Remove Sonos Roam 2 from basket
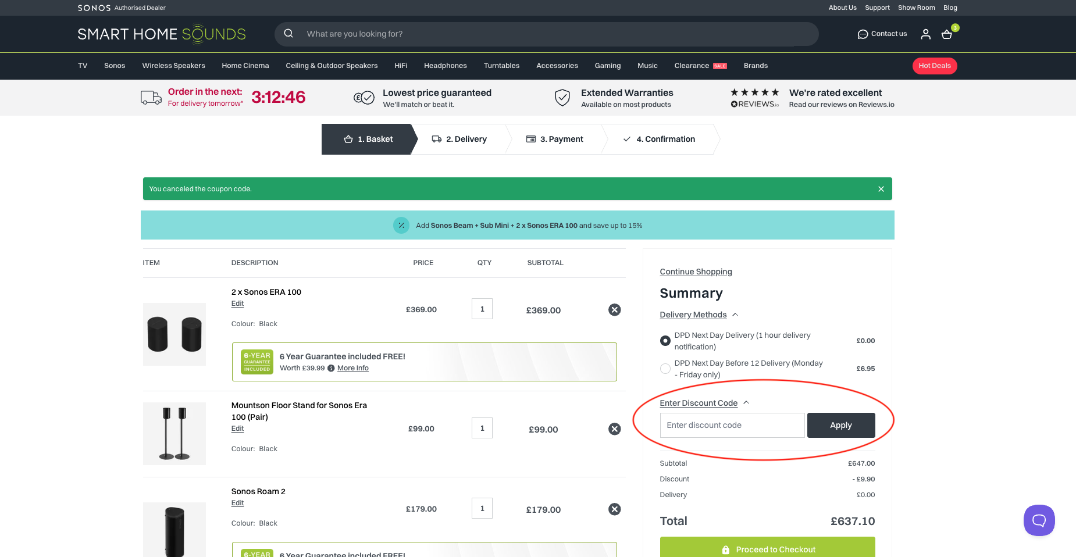 tap(615, 509)
